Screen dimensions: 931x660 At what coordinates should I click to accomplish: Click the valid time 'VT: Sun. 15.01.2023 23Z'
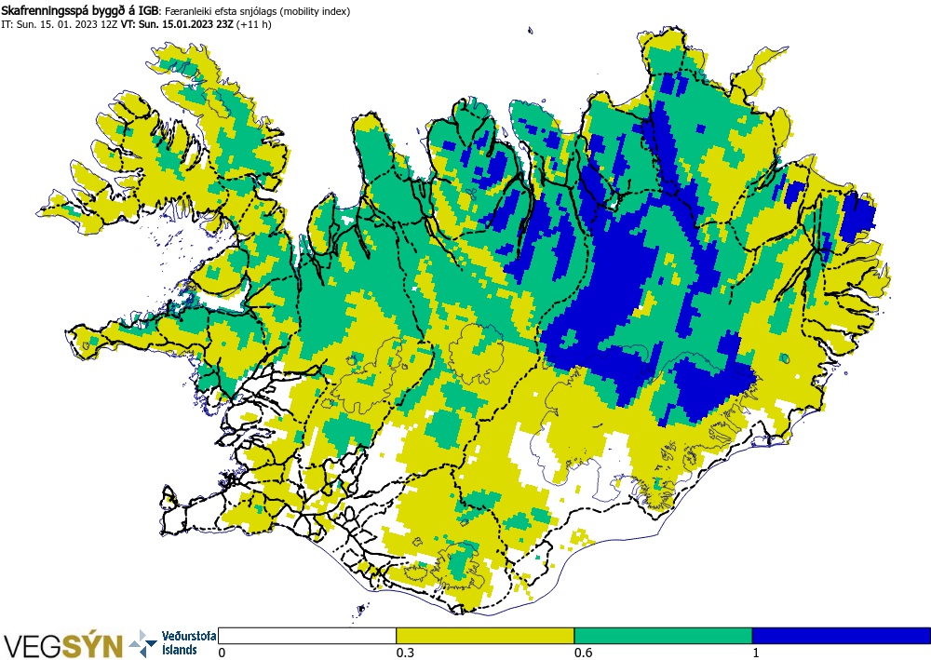point(177,24)
